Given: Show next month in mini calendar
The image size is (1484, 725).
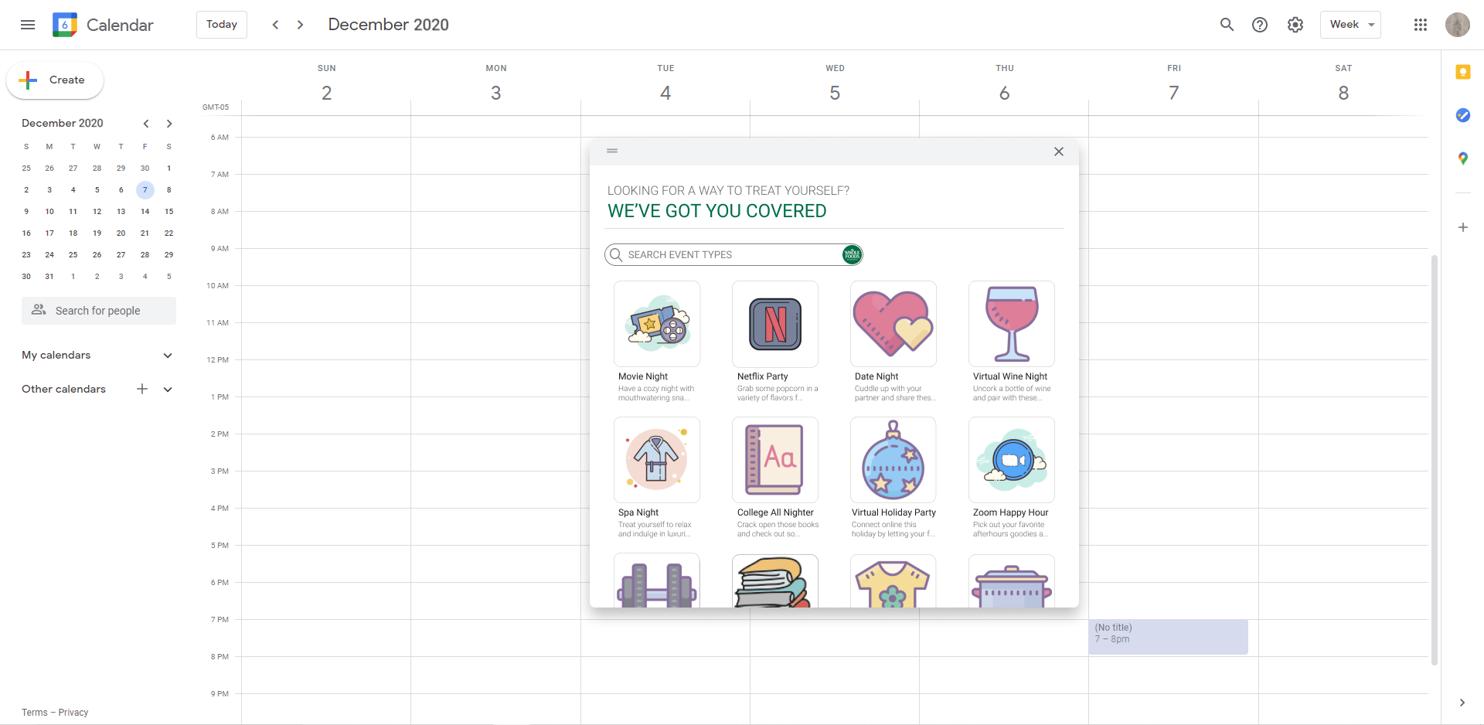Looking at the screenshot, I should point(168,124).
